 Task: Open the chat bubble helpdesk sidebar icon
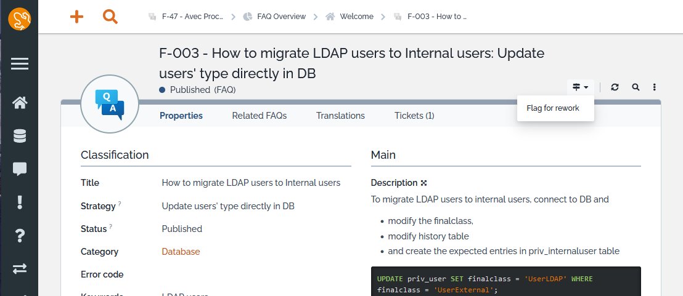click(20, 169)
